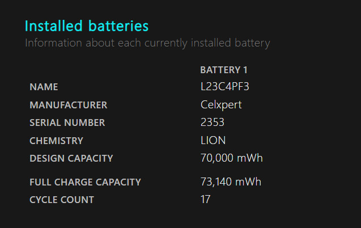This screenshot has height=228, width=361.
Task: Select the BATTERY 1 column header
Action: coord(224,70)
